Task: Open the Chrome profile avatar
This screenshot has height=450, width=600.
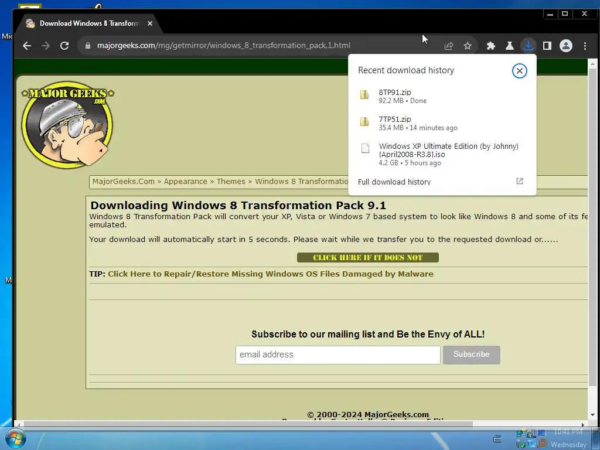Action: pos(565,46)
